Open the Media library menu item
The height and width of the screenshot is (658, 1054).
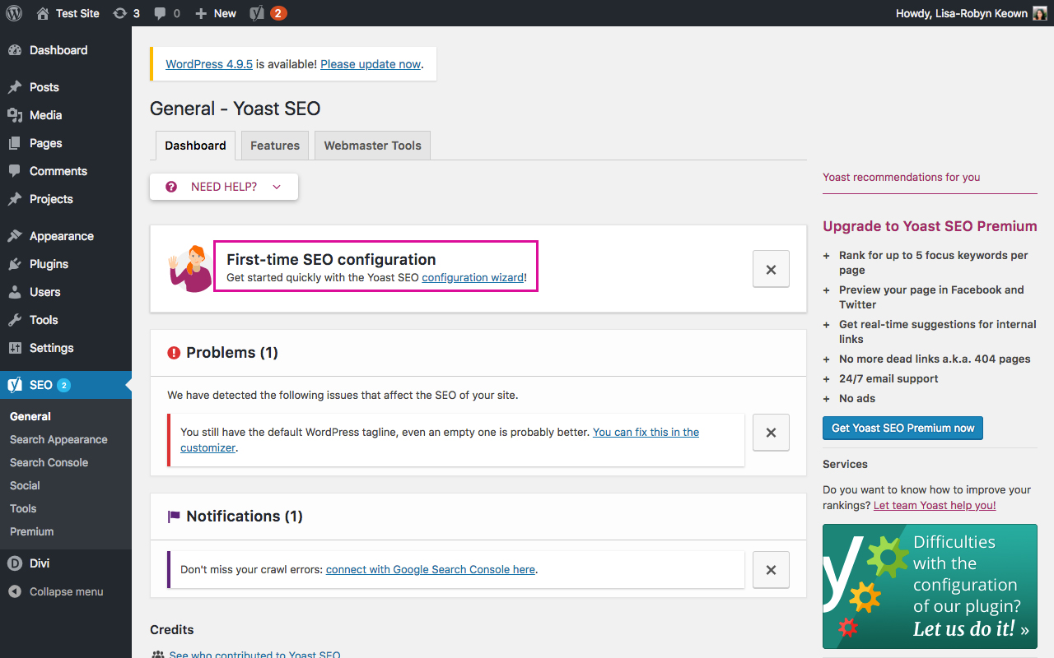(x=66, y=115)
